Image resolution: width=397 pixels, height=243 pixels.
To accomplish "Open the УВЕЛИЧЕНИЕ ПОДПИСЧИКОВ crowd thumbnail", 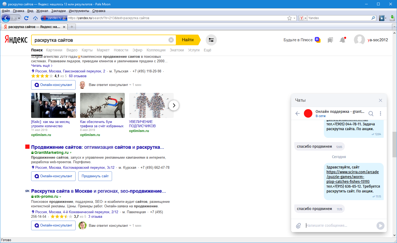I will pos(151,105).
